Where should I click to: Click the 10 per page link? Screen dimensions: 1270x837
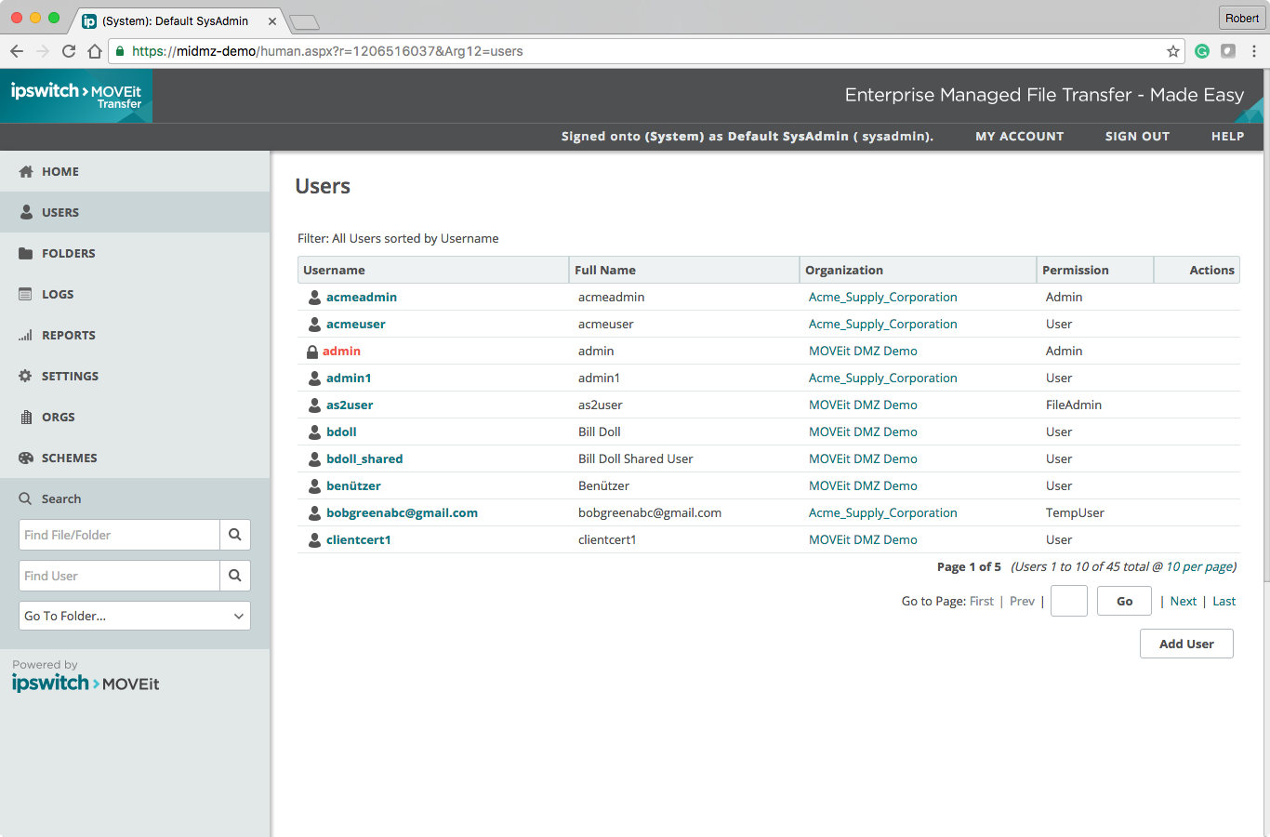(1199, 566)
